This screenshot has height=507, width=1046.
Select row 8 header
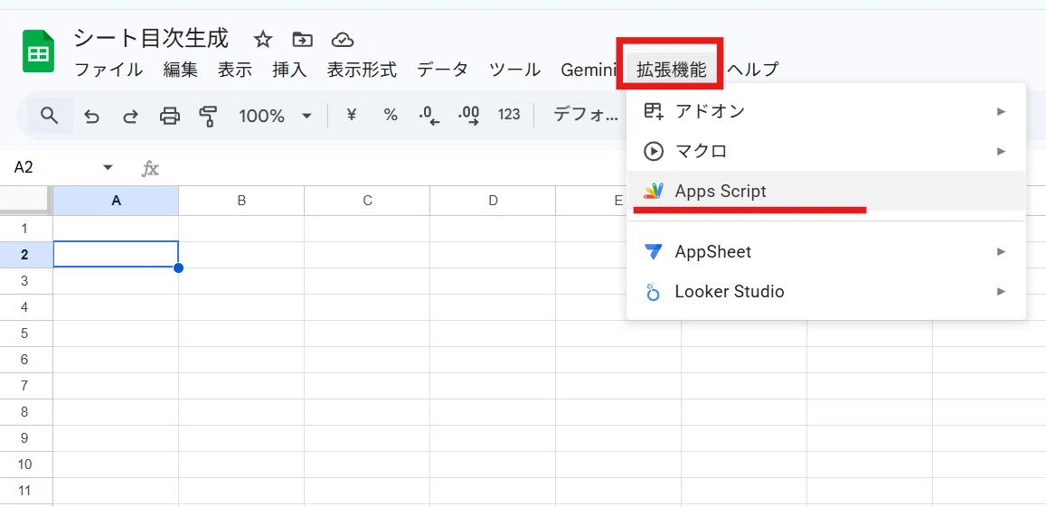[25, 412]
